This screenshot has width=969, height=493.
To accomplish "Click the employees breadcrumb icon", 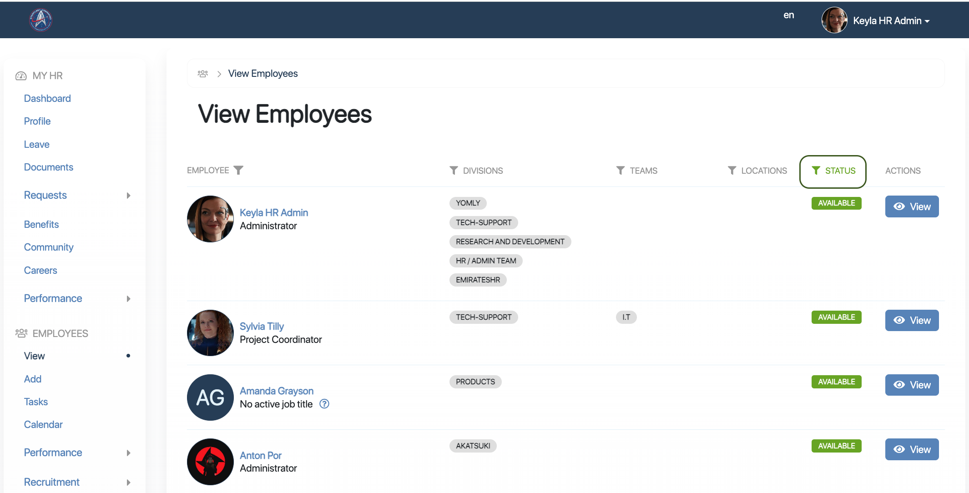I will pyautogui.click(x=203, y=74).
